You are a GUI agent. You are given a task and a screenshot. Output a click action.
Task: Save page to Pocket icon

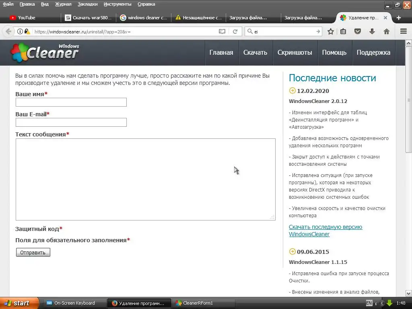click(x=358, y=31)
